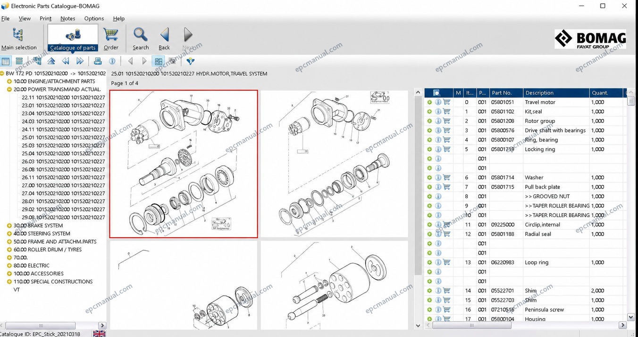Open the Options menu

click(x=94, y=18)
